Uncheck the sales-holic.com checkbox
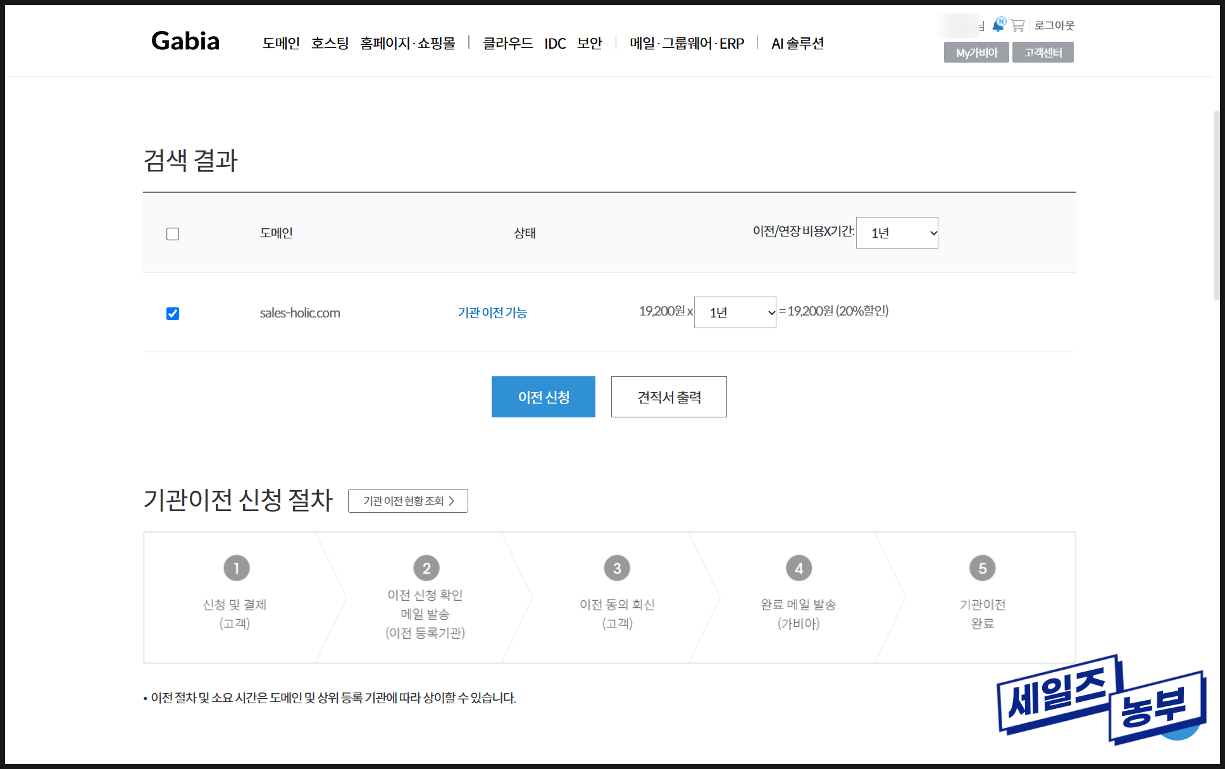 click(173, 314)
